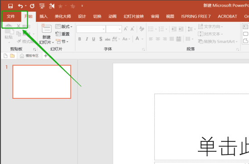Open font color dropdown arrow

pyautogui.click(x=142, y=39)
